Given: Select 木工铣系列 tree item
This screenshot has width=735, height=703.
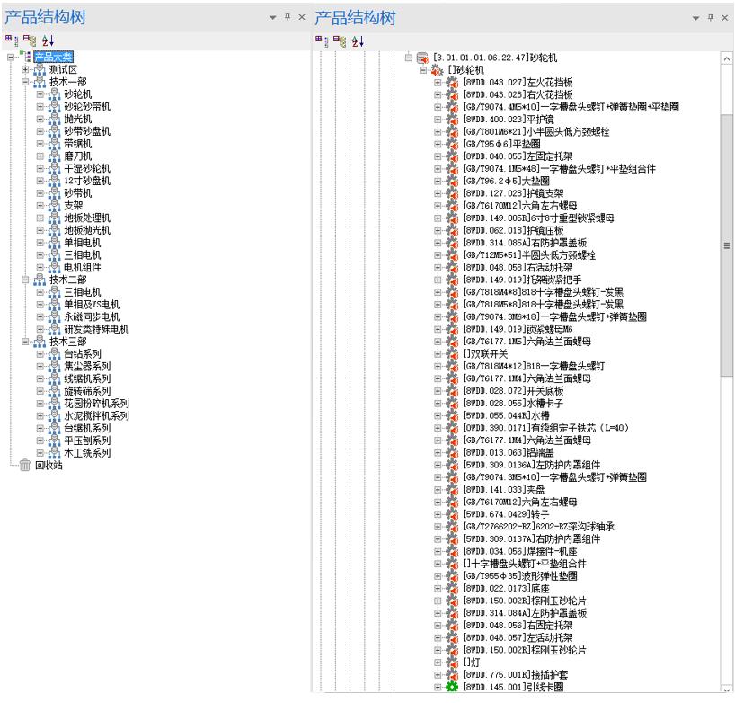Looking at the screenshot, I should [x=87, y=452].
